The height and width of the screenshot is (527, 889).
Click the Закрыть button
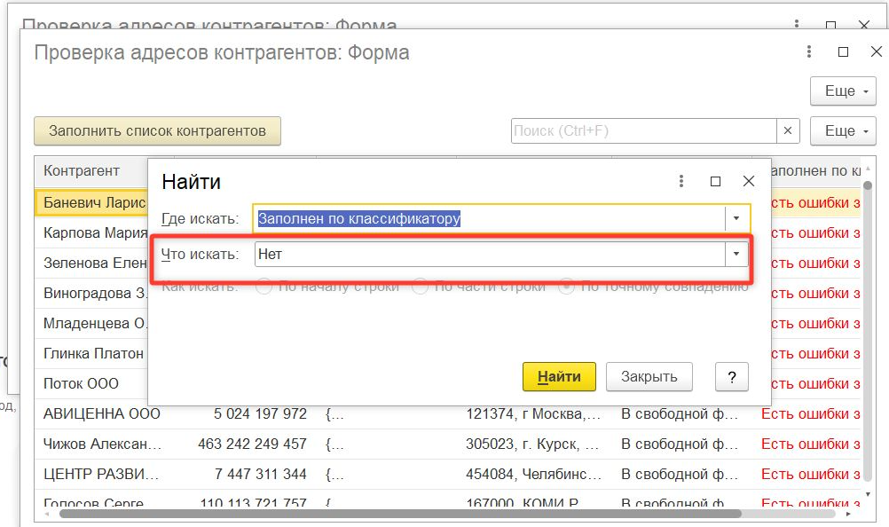[649, 376]
